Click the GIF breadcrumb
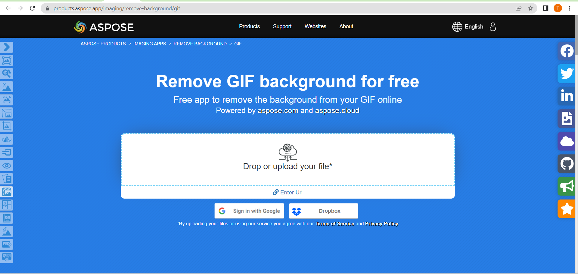The height and width of the screenshot is (274, 578). click(x=238, y=44)
